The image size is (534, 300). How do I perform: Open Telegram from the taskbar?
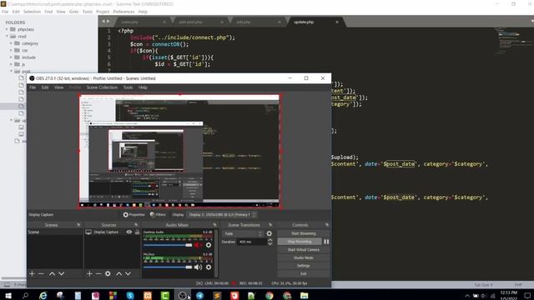[x=199, y=295]
